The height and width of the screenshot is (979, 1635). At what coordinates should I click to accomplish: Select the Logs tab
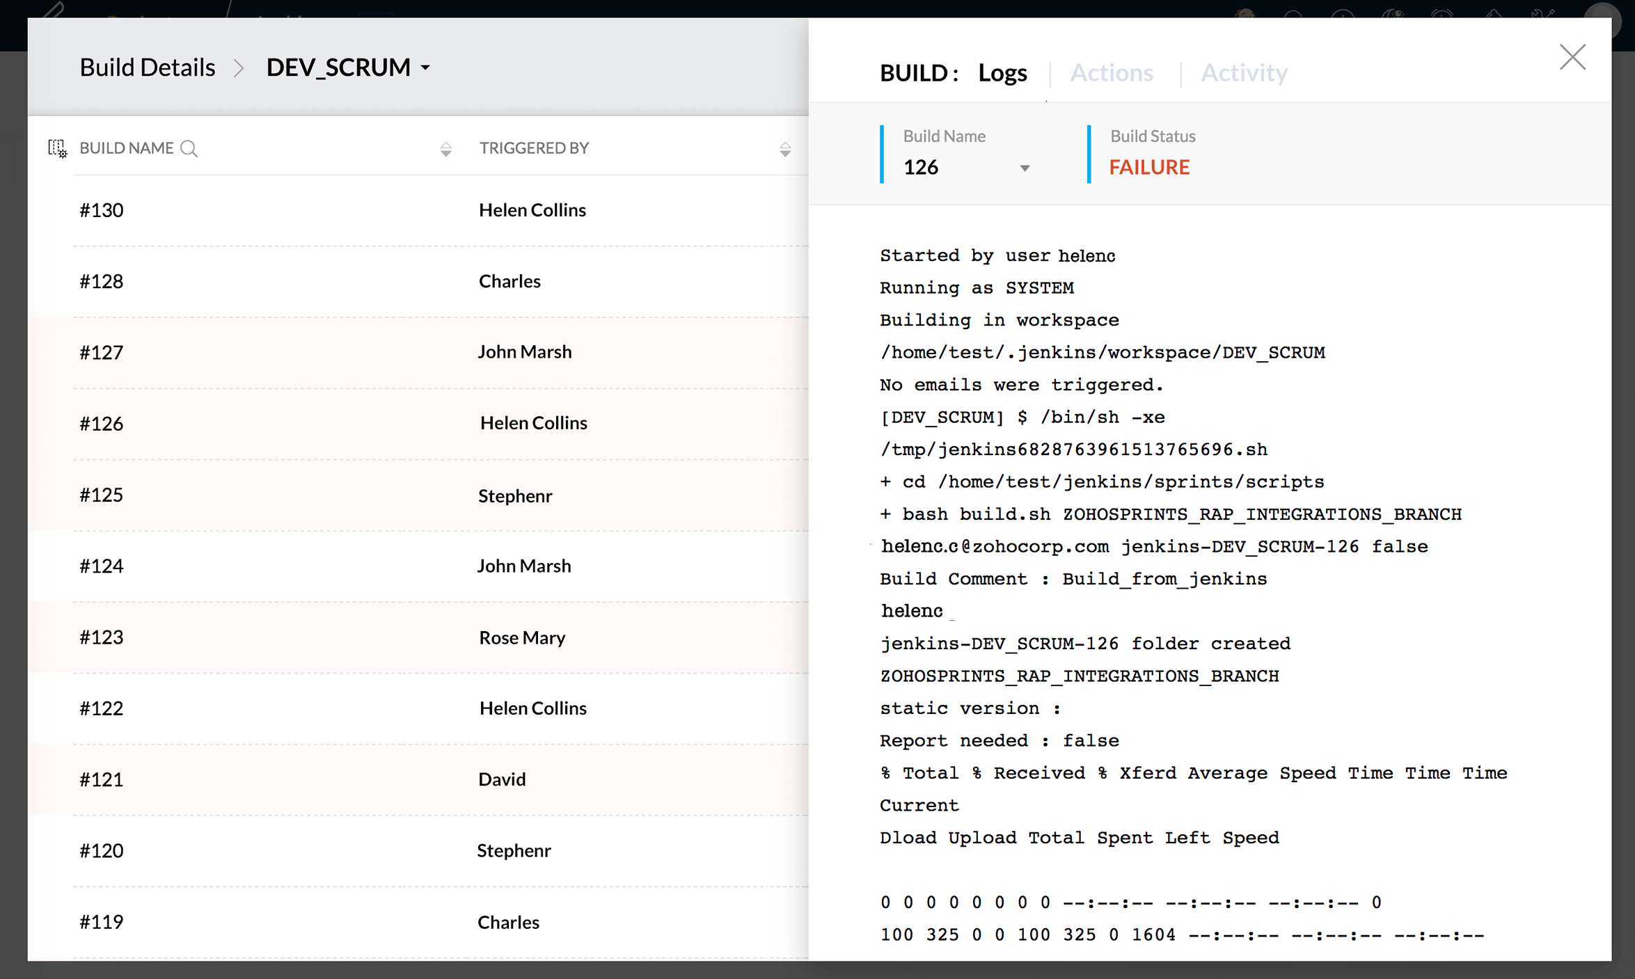point(1002,72)
